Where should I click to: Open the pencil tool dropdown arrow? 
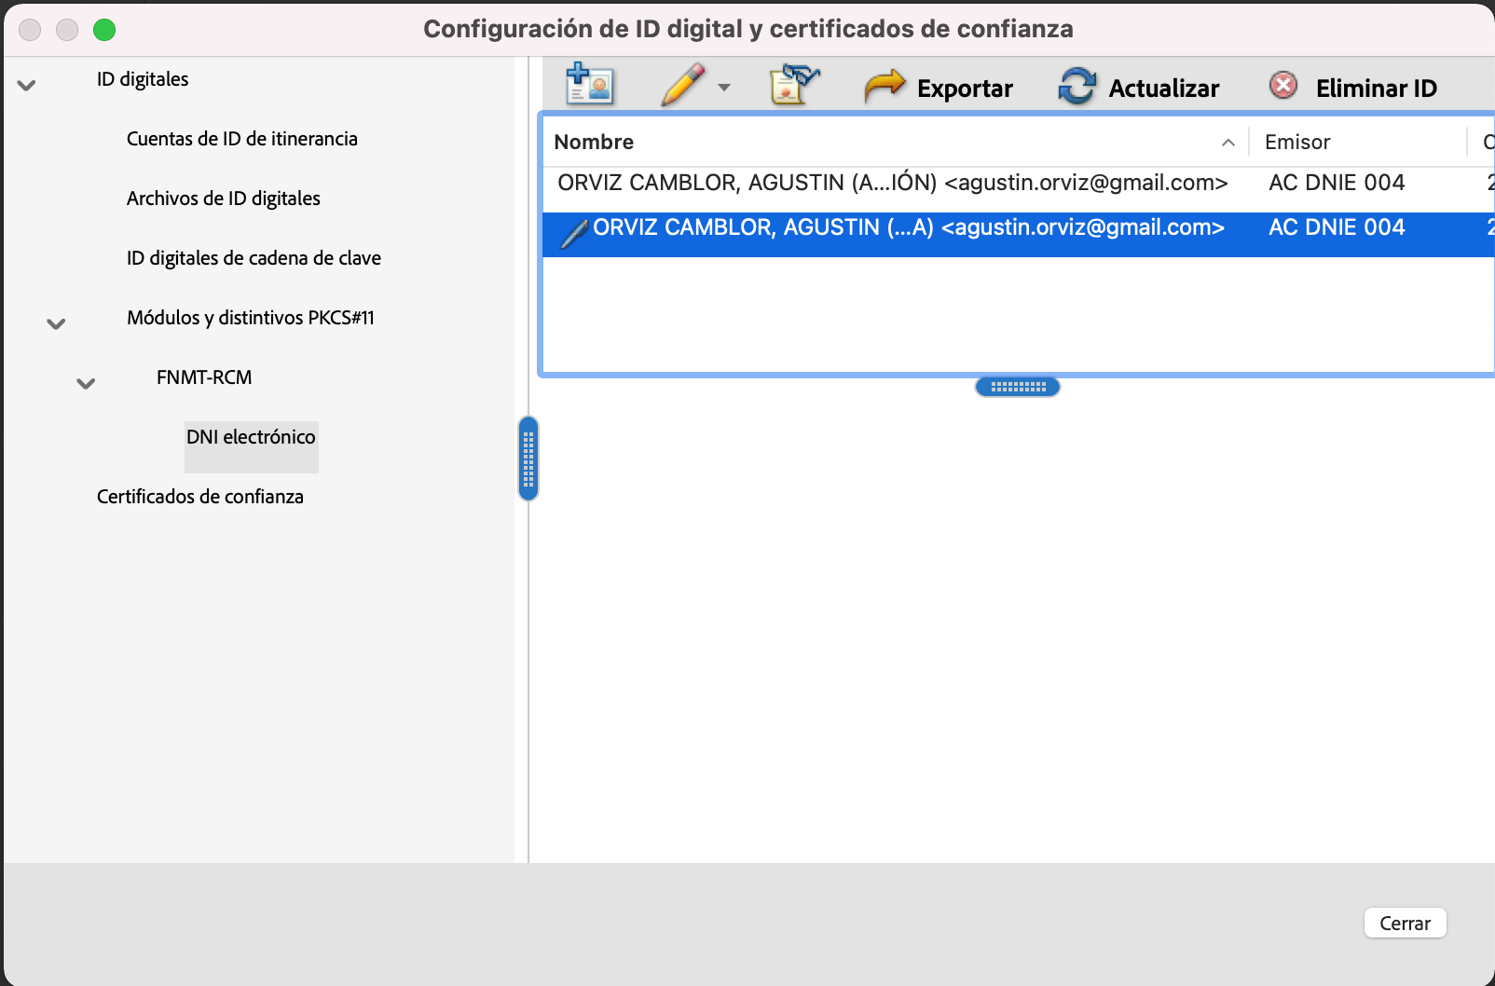tap(724, 88)
